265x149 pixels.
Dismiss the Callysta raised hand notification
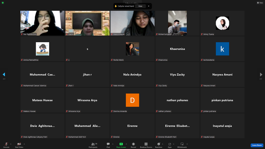[149, 6]
